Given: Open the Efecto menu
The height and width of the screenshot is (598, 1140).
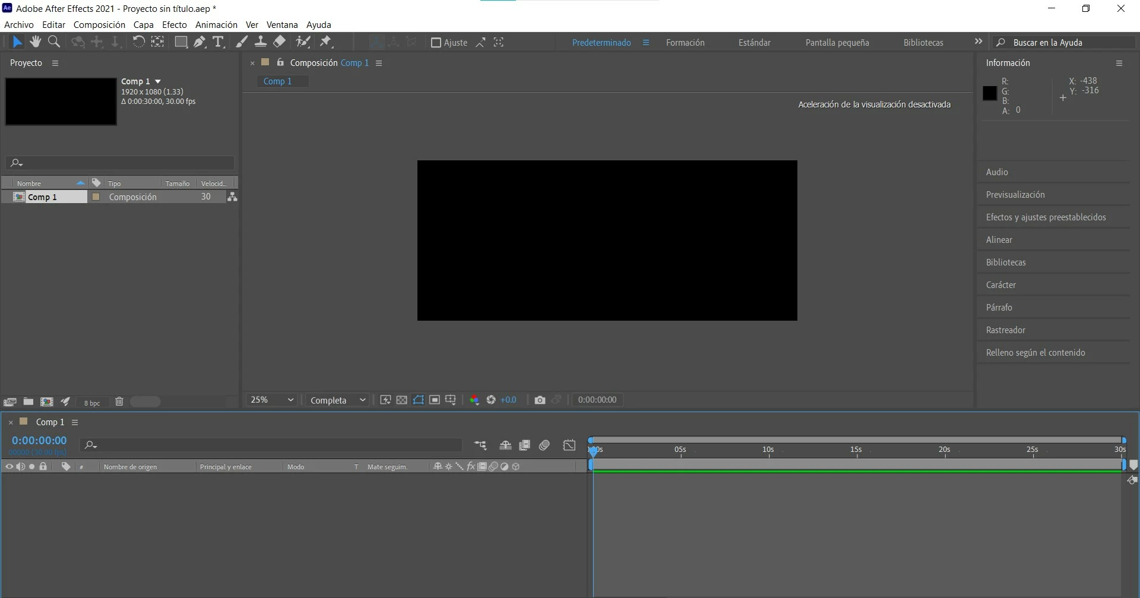Looking at the screenshot, I should (174, 24).
